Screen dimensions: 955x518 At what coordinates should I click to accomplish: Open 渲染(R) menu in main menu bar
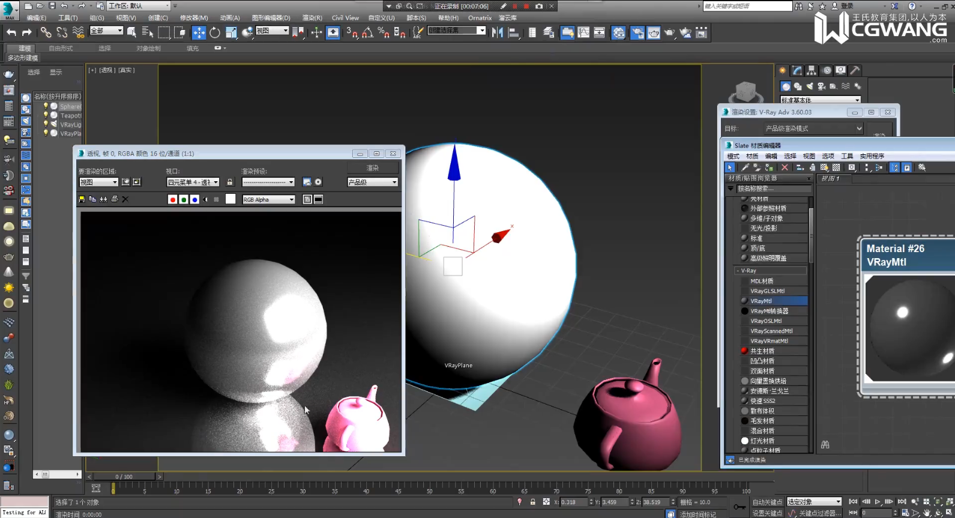(x=312, y=17)
